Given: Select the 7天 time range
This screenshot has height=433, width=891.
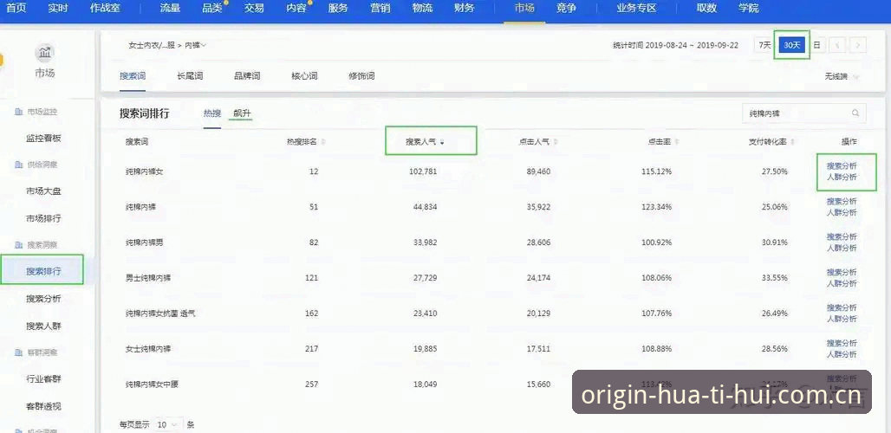Looking at the screenshot, I should pos(764,45).
